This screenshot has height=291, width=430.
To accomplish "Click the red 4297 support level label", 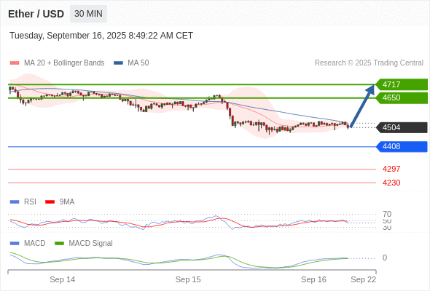I will click(391, 169).
